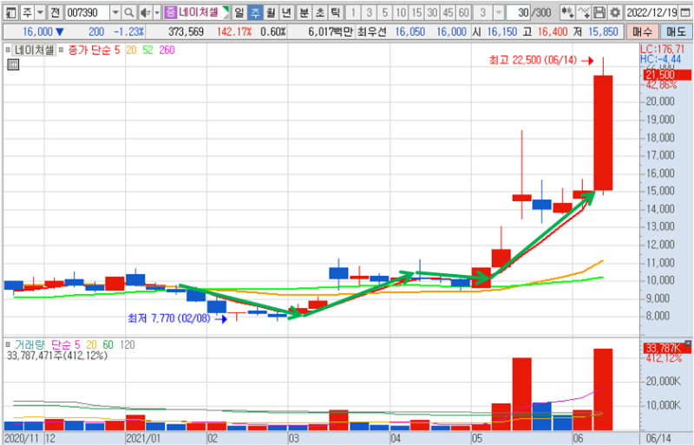Switch to 초 second chart

(x=320, y=12)
